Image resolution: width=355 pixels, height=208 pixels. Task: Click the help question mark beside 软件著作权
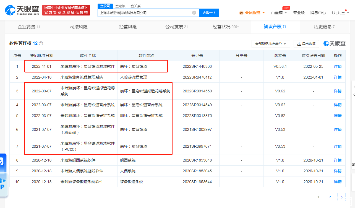[x=41, y=43]
